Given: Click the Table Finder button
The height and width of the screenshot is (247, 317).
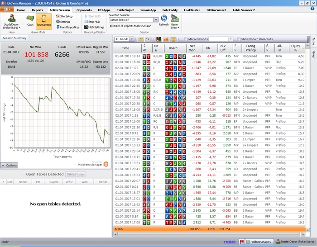Looking at the screenshot, I should (x=76, y=174).
